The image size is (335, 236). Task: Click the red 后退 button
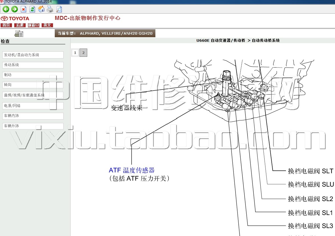(x=20, y=25)
